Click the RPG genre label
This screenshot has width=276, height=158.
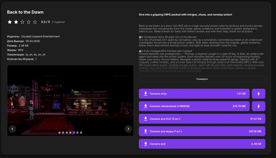[21, 50]
